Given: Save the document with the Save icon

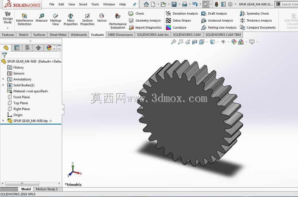Looking at the screenshot, I should click(174, 4).
